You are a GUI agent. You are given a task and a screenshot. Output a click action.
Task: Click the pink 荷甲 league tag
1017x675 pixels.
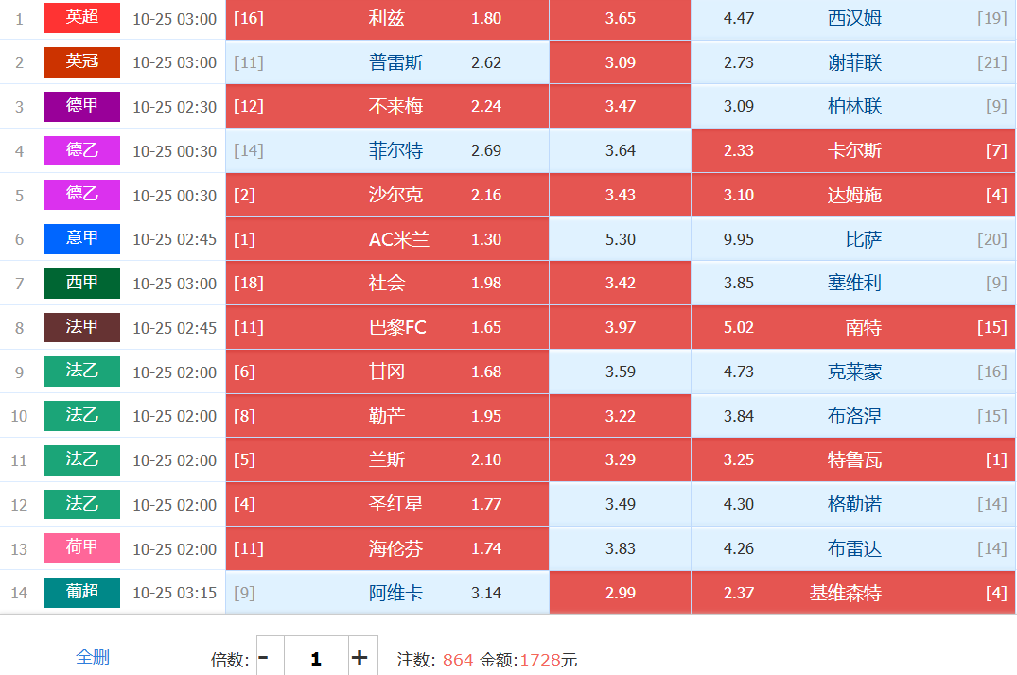82,548
